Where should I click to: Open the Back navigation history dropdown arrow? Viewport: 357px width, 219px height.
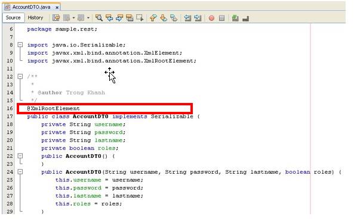[73, 18]
